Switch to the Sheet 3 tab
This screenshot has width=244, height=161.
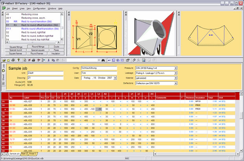coord(33,154)
